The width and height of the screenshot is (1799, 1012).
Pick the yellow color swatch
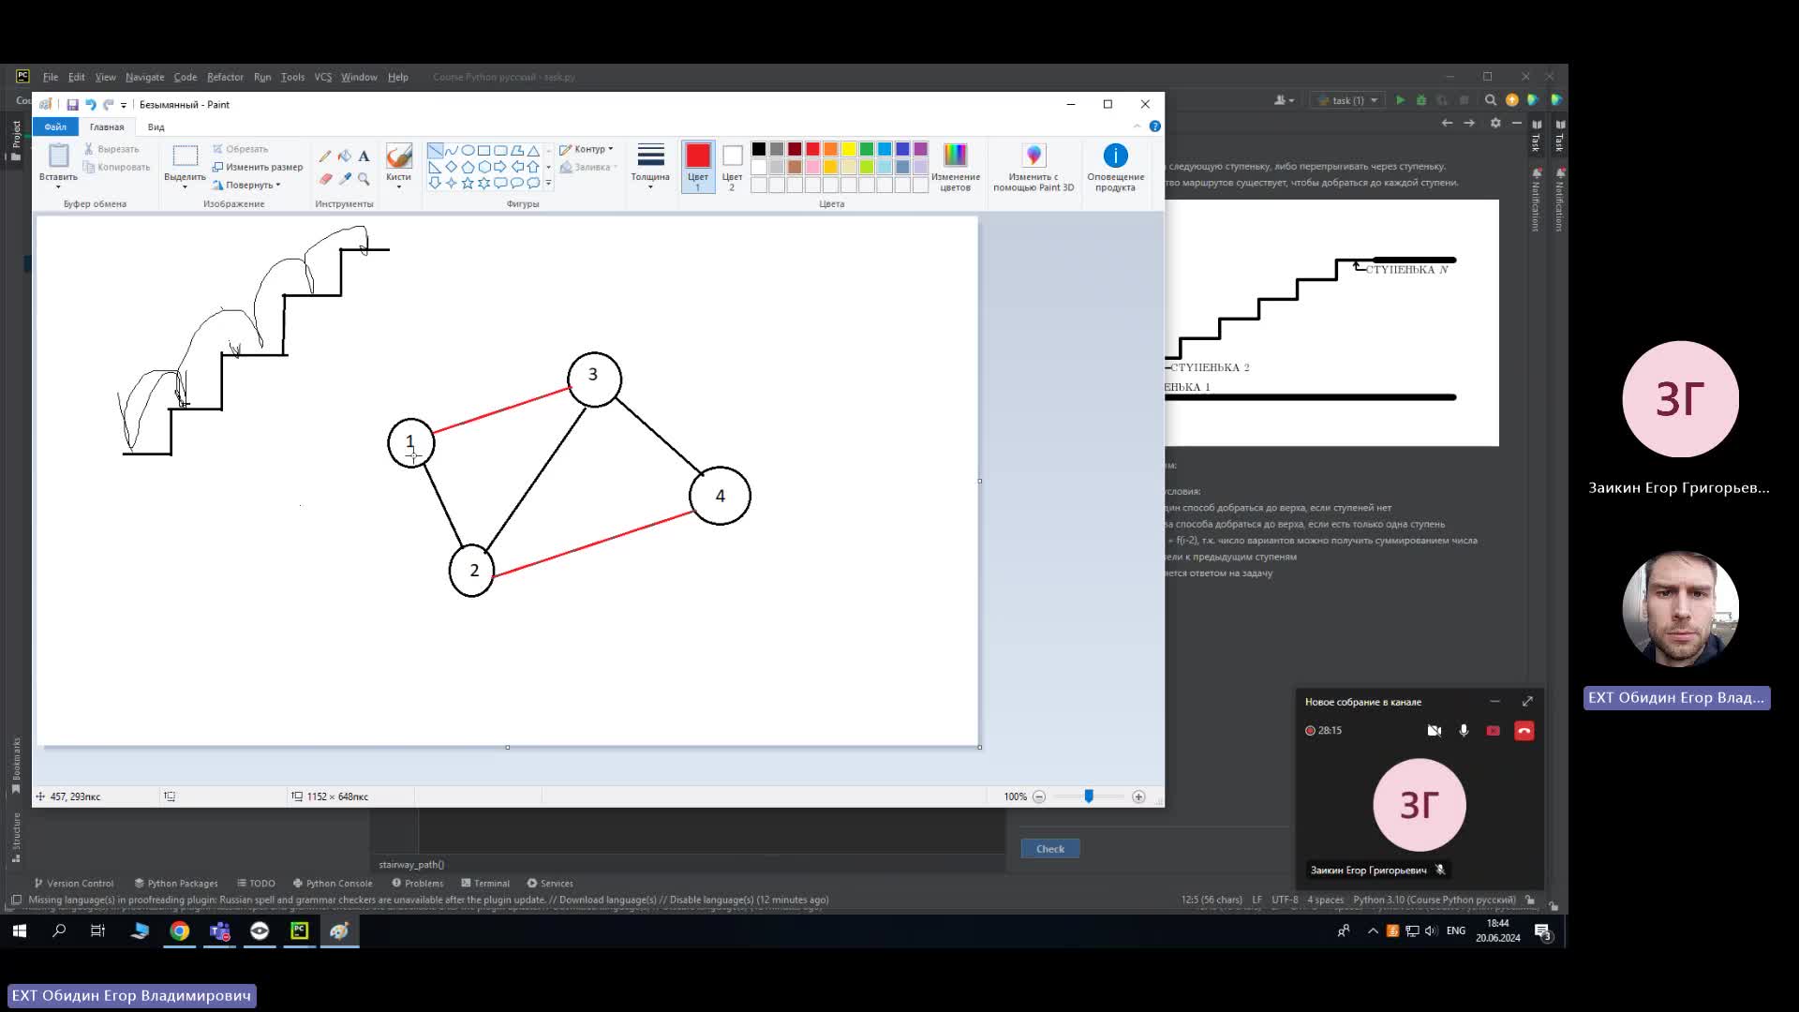(849, 149)
